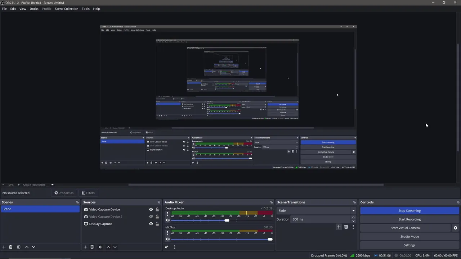Move source up arrow in Sources dock
This screenshot has width=461, height=259.
pyautogui.click(x=108, y=247)
